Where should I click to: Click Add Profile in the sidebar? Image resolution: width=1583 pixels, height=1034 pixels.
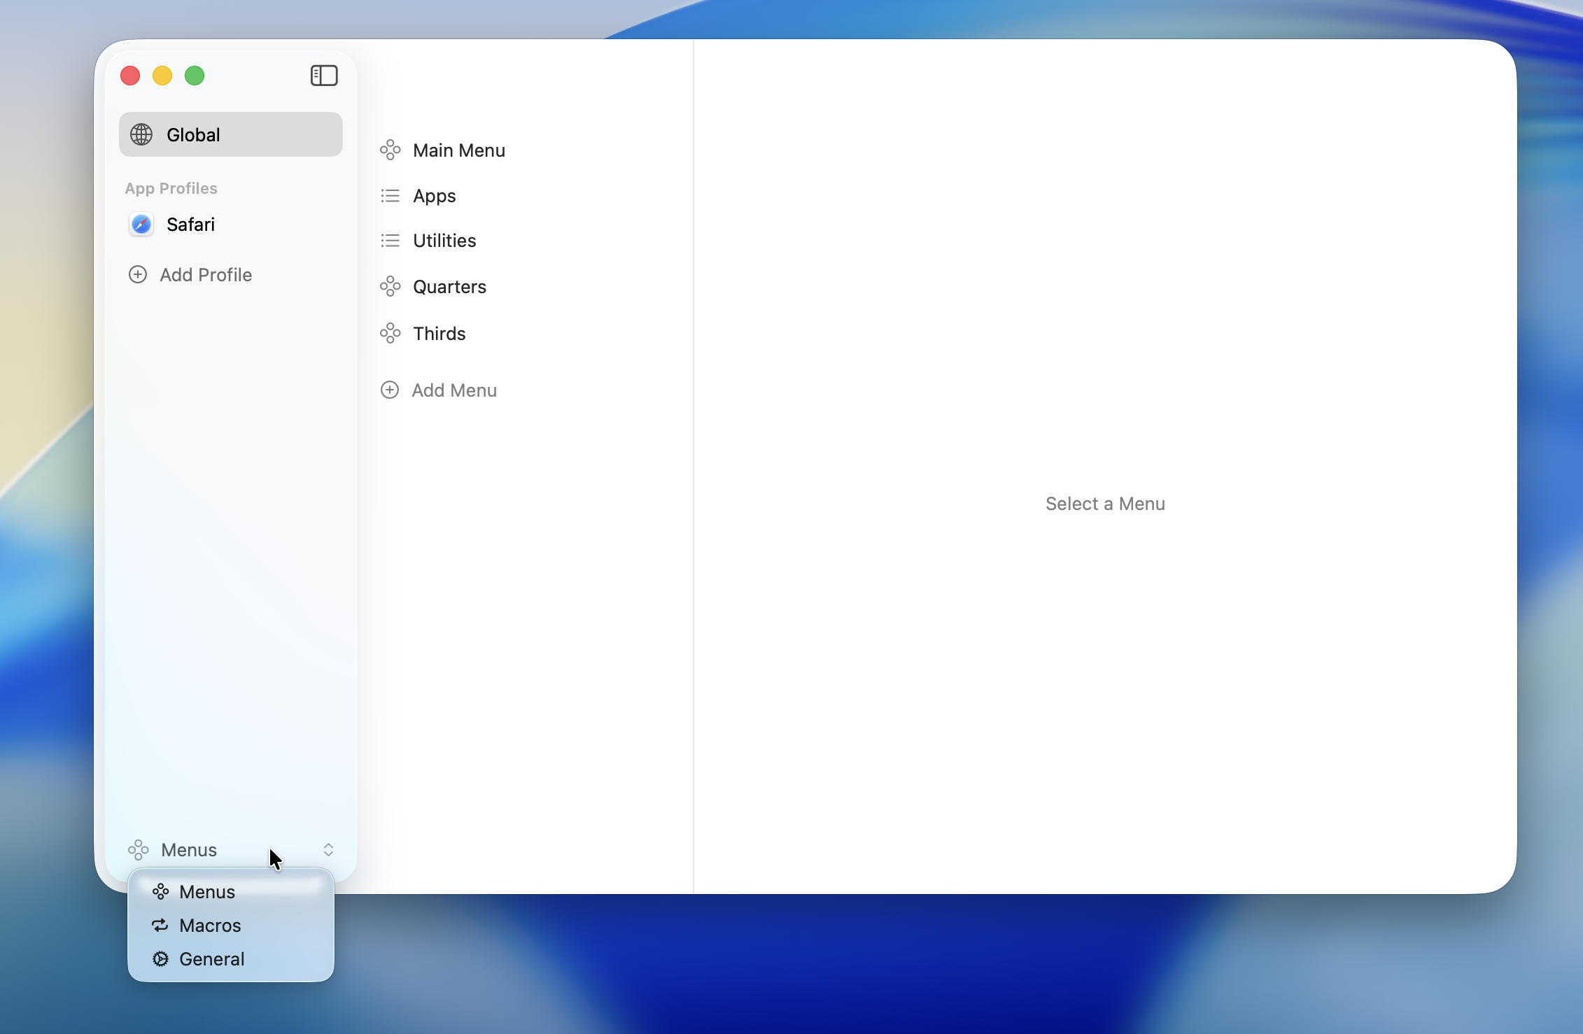206,274
